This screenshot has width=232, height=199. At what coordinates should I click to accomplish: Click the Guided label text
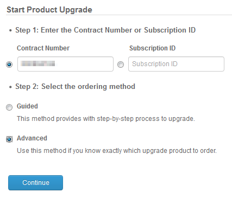pos(27,106)
